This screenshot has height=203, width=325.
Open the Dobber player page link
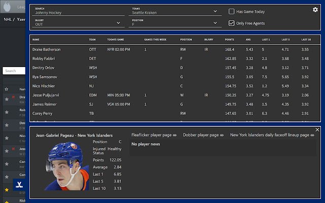point(203,135)
